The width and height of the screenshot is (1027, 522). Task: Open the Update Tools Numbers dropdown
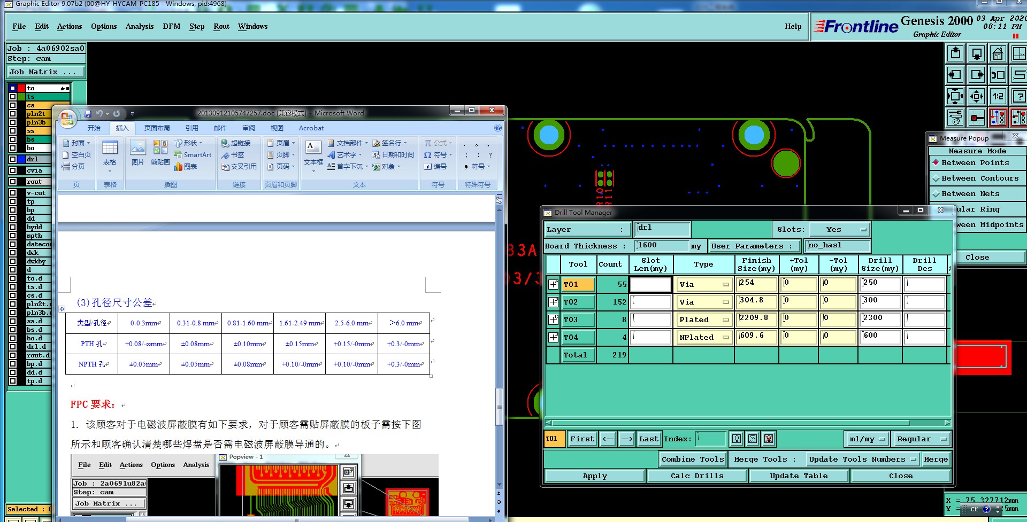pyautogui.click(x=862, y=459)
